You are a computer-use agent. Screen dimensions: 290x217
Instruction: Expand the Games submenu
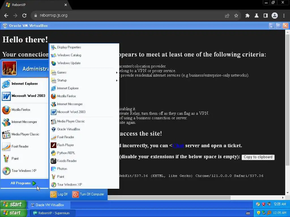84,73
